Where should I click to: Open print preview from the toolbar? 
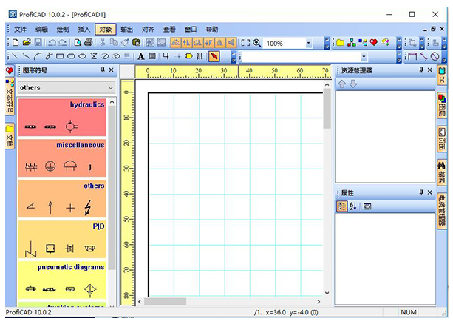(x=78, y=43)
